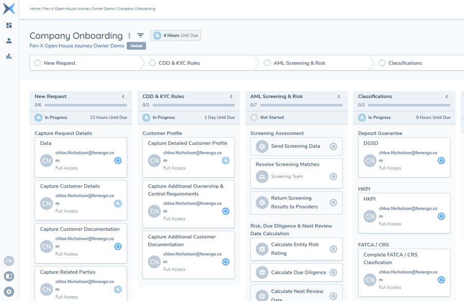Open the bar chart reports icon
The height and width of the screenshot is (301, 464).
(9, 56)
